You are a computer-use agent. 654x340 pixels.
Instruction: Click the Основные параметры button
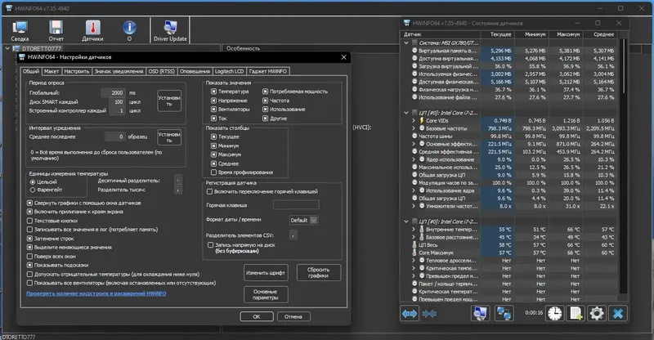266,294
